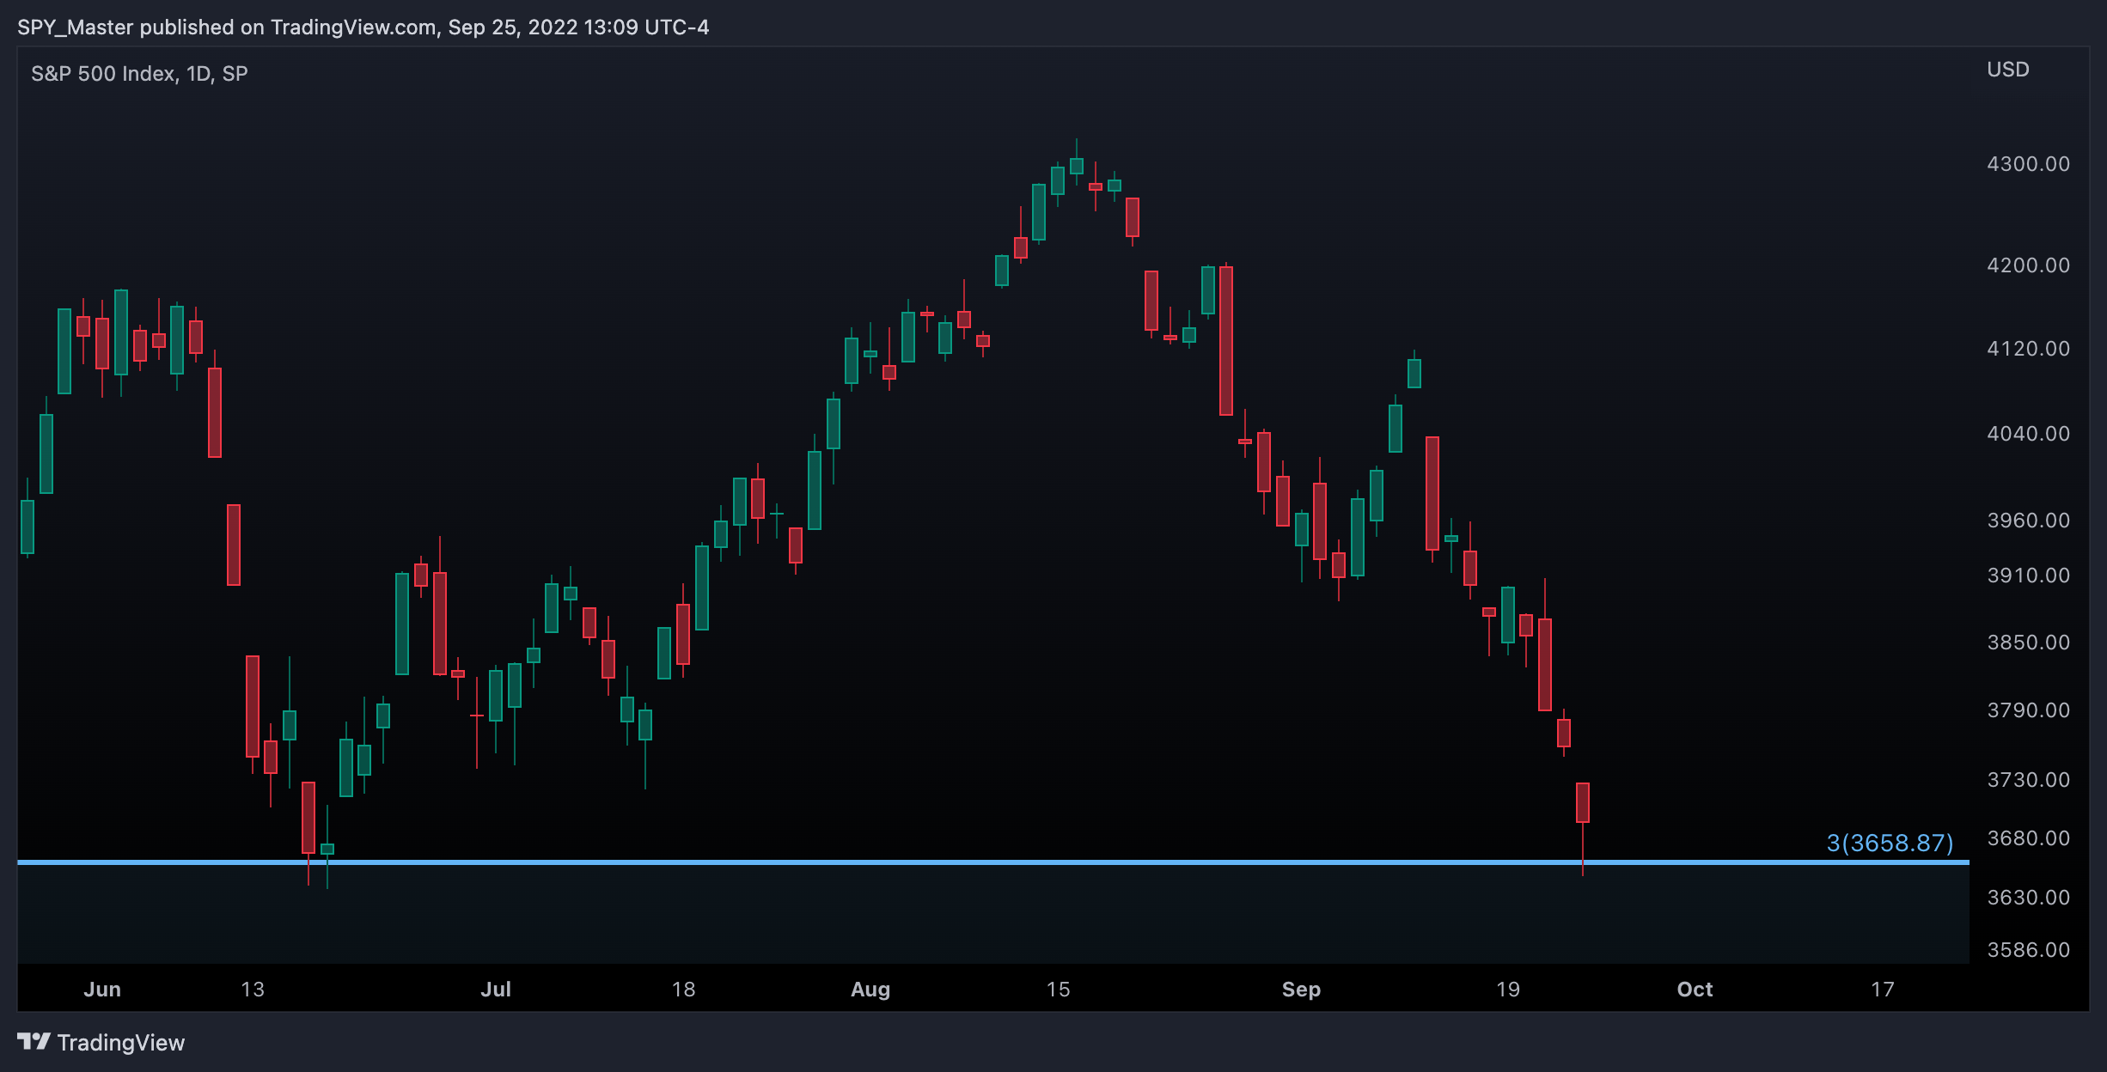
Task: Click the 4120.00 price axis label
Action: coord(2028,349)
